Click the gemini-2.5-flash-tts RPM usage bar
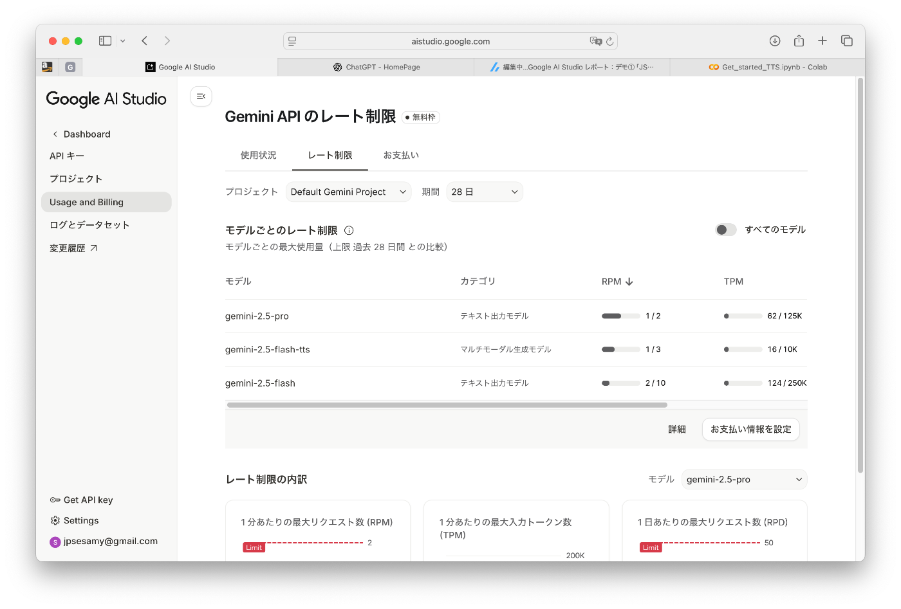Viewport: 901px width, 609px height. [621, 350]
